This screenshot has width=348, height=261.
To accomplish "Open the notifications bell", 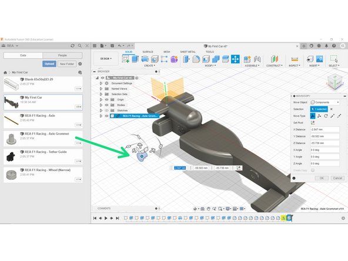I will (x=326, y=46).
